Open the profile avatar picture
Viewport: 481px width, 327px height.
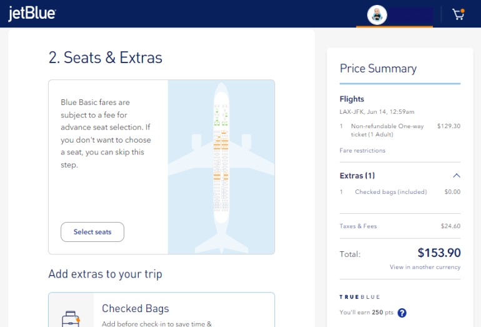[377, 15]
